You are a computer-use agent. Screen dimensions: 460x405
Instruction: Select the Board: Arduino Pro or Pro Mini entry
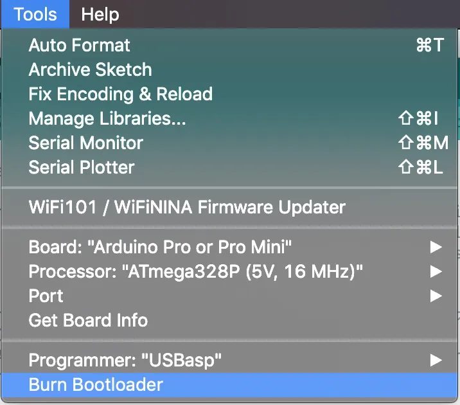tap(161, 247)
